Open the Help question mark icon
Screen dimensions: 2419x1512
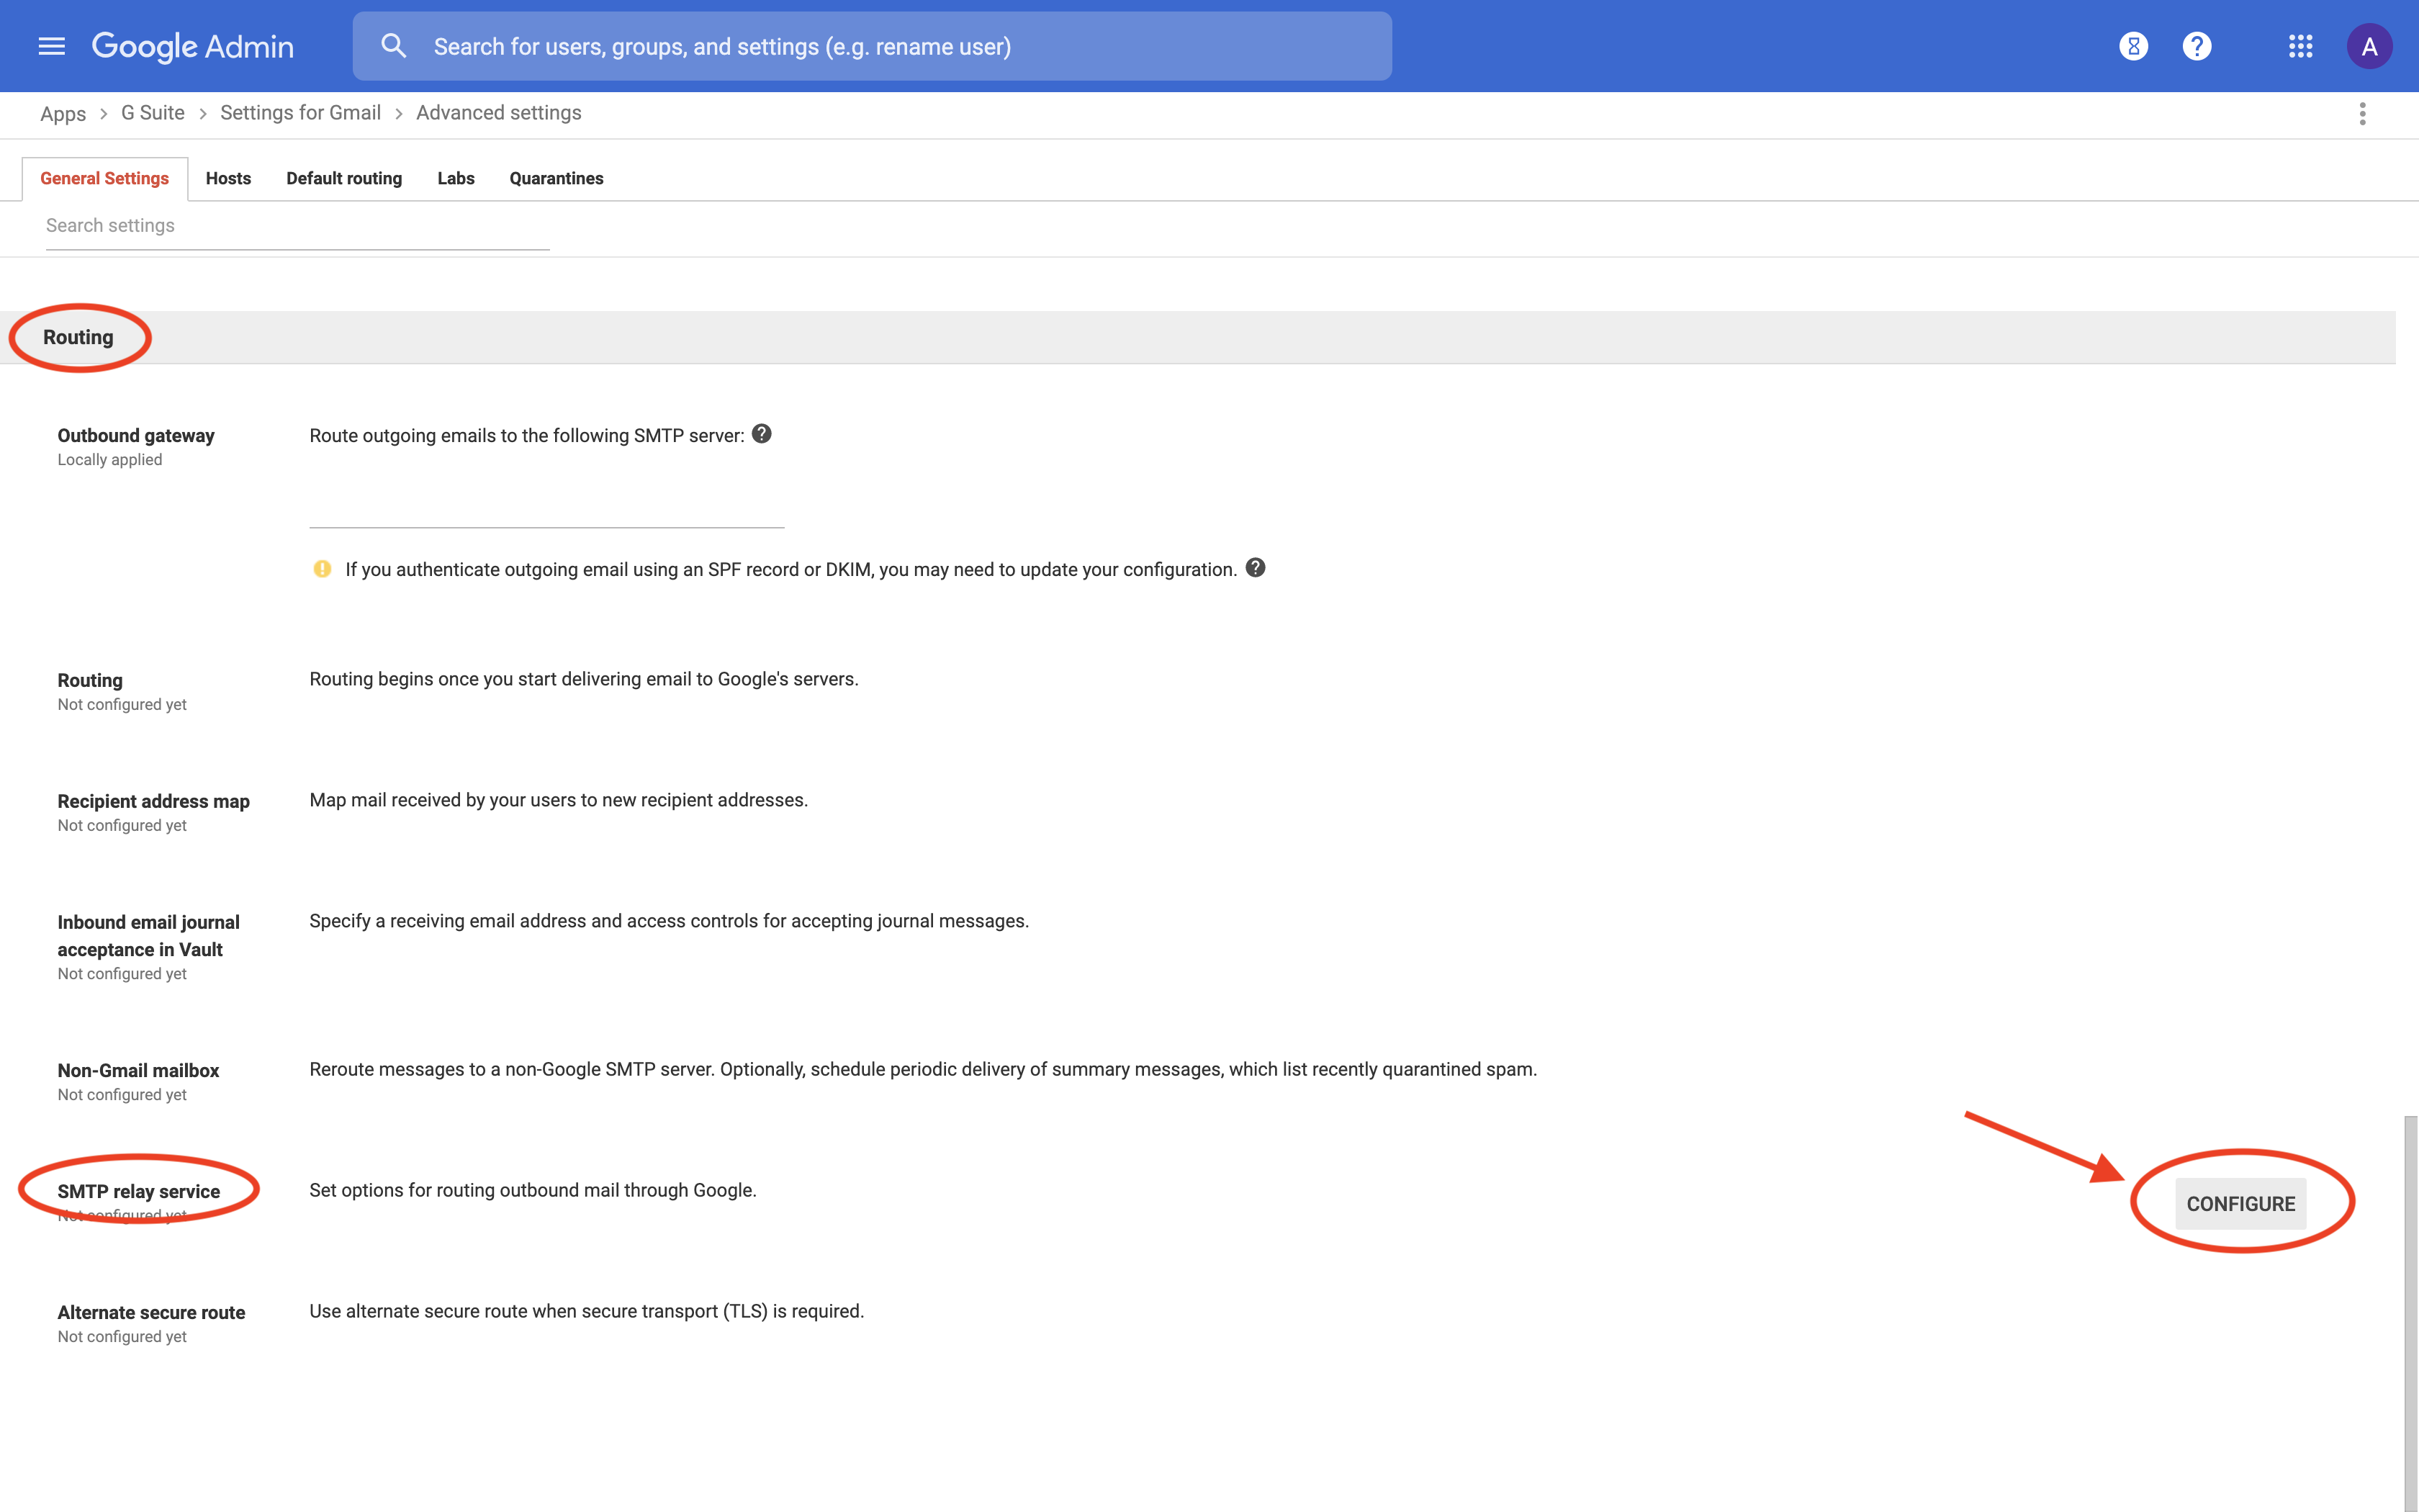(2196, 46)
